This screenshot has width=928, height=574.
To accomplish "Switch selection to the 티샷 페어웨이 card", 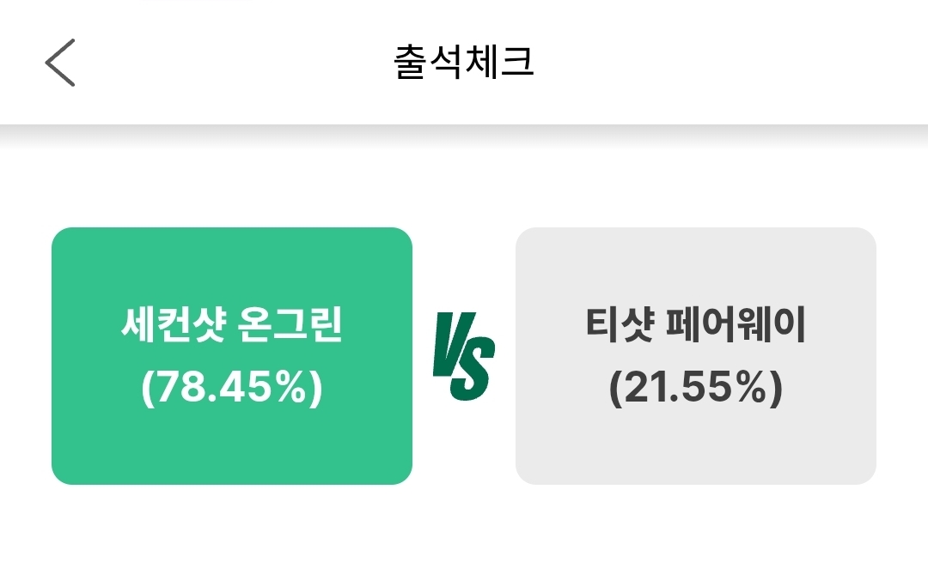I will [695, 355].
